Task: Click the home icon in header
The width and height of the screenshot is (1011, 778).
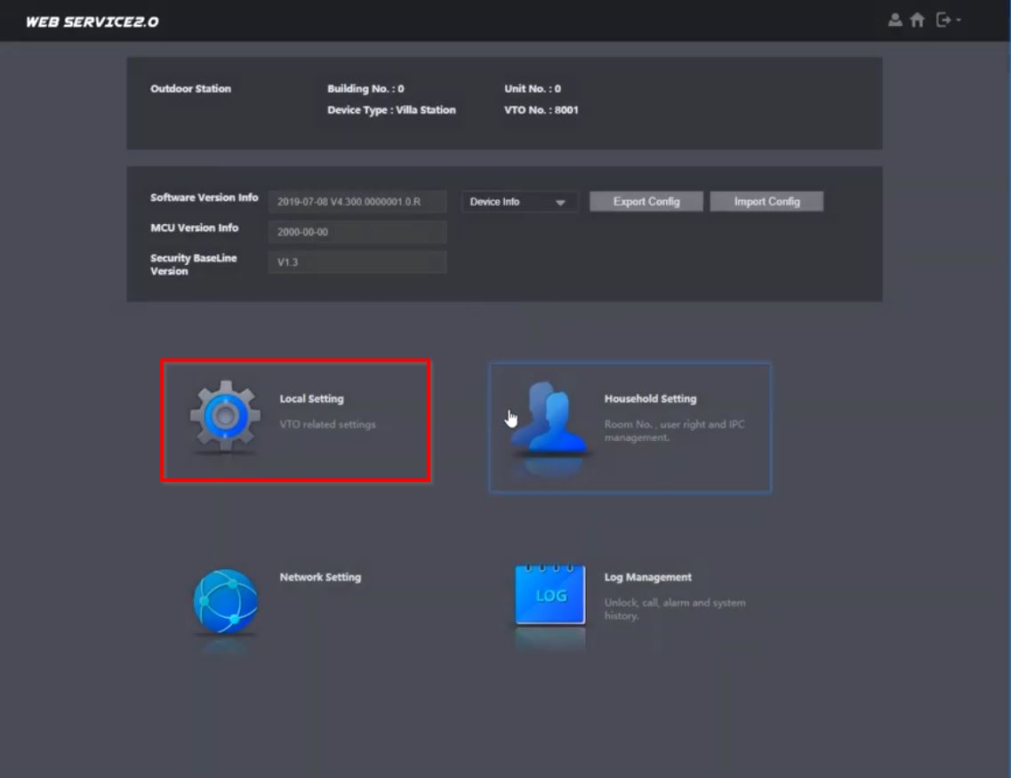Action: (x=917, y=20)
